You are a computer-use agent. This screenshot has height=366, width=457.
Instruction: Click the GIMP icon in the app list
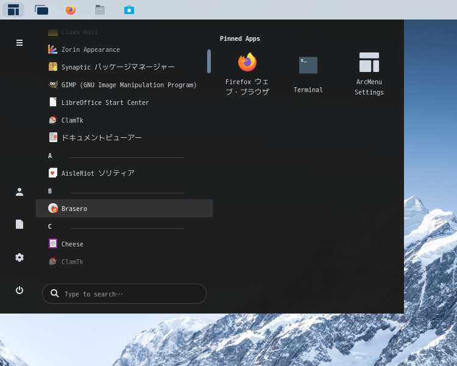tap(53, 85)
